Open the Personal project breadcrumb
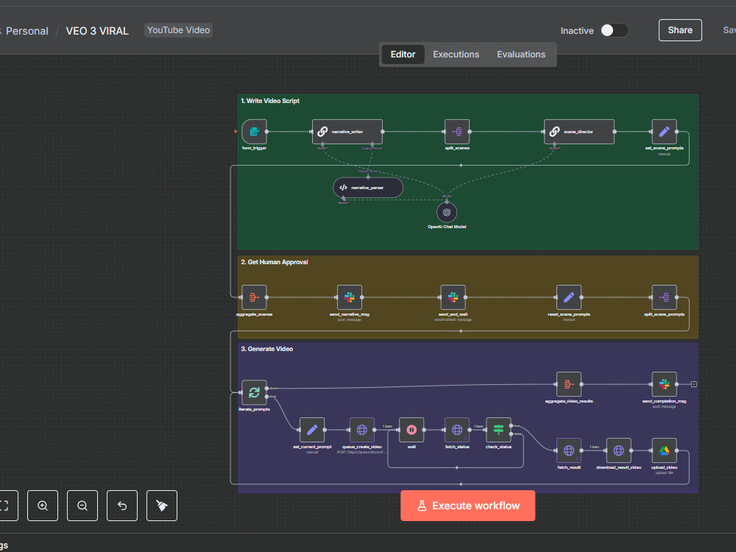This screenshot has width=736, height=552. point(26,31)
